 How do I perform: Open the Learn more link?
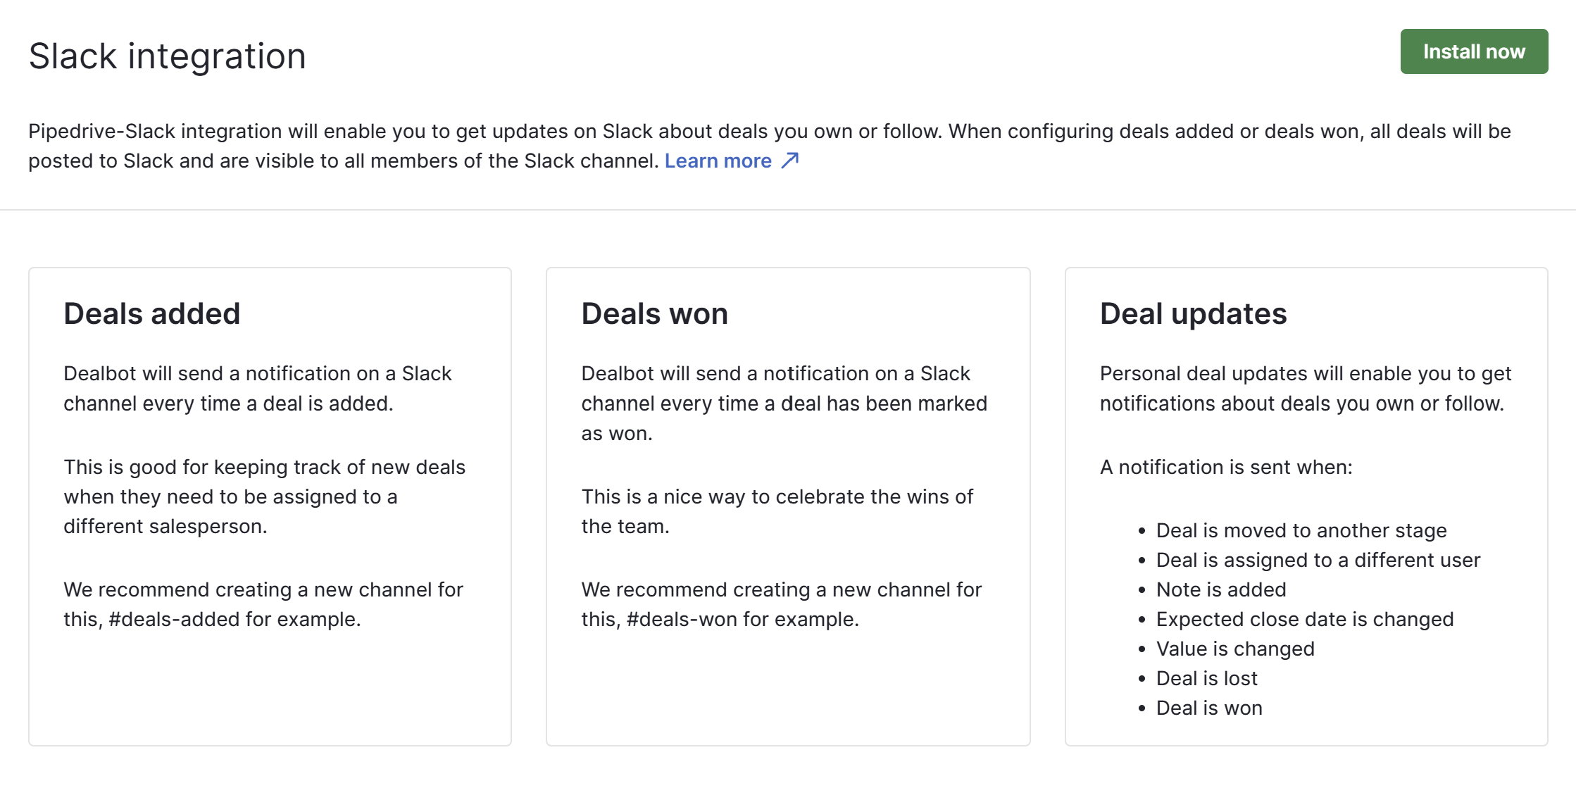(718, 161)
